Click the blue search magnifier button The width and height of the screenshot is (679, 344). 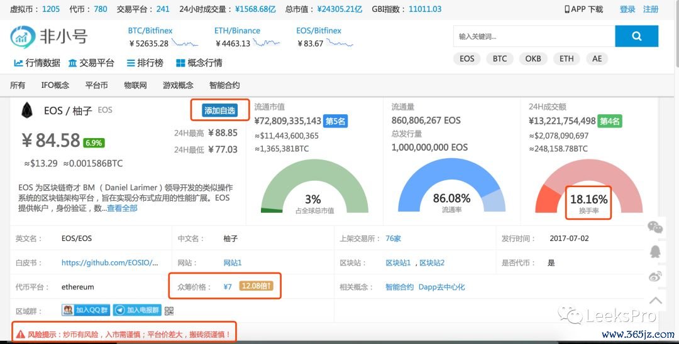(x=636, y=36)
